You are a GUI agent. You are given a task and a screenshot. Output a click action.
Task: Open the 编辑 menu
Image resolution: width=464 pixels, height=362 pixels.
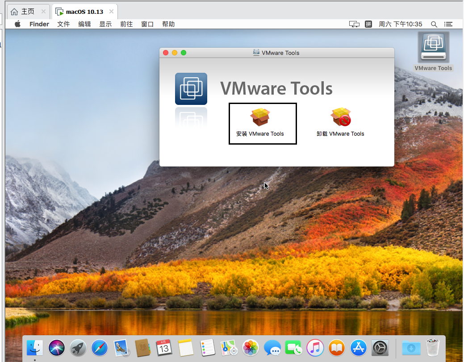85,24
